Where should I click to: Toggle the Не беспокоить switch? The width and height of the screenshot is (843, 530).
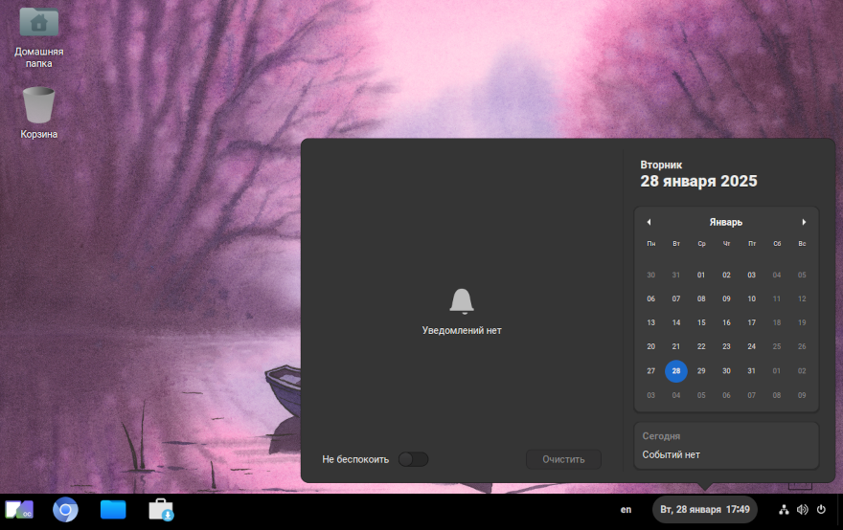pos(413,459)
